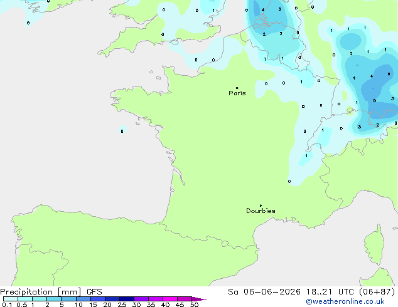Image resolution: width=398 pixels, height=307 pixels.
Task: Open the weatheronline.co.uk link
Action: click(x=345, y=301)
